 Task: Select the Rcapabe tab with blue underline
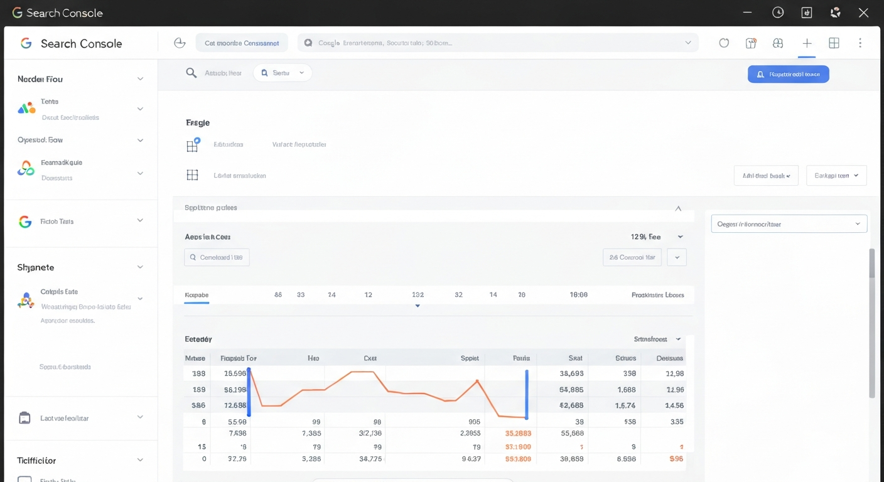tap(197, 295)
